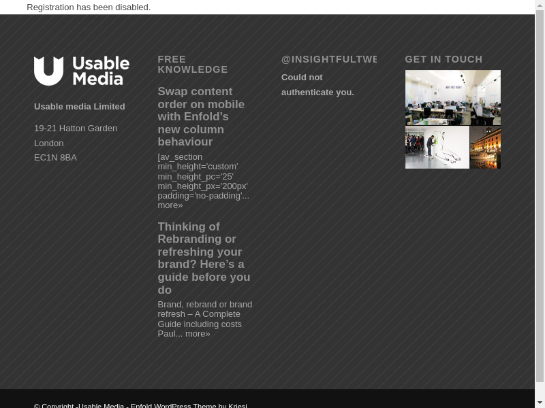
Task: Click the Usable Media logo
Action: pos(82,71)
